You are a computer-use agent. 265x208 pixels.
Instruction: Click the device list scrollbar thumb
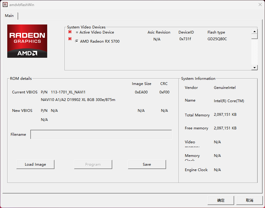click(254, 37)
